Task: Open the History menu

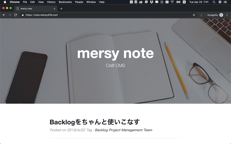Action: point(51,2)
